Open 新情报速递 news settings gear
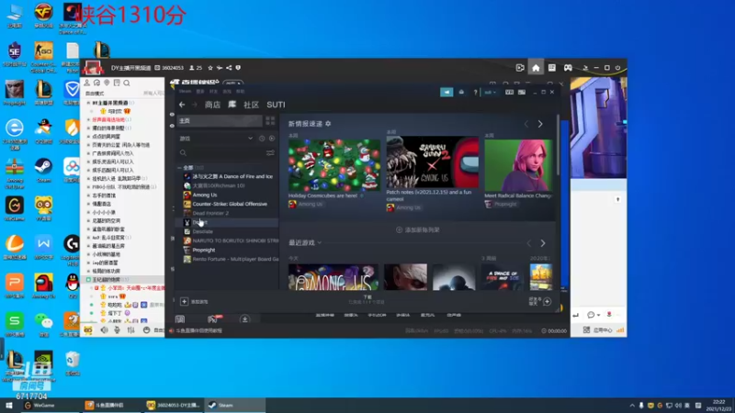This screenshot has width=735, height=413. coord(328,124)
